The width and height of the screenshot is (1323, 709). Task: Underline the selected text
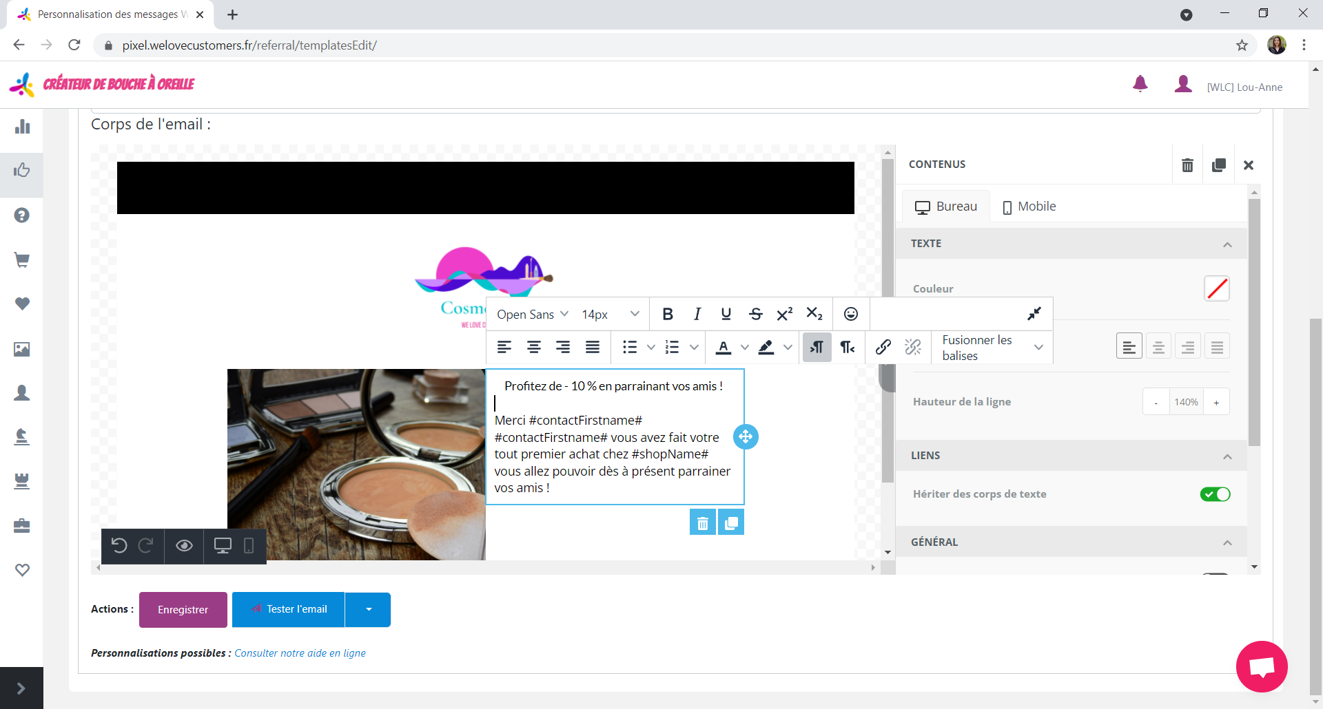[726, 314]
